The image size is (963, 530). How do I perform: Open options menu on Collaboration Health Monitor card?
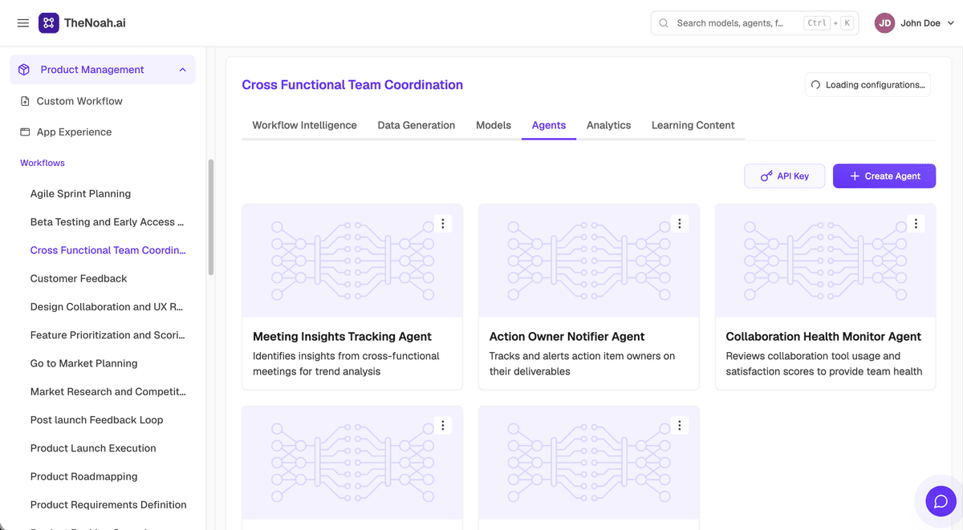[x=916, y=224]
